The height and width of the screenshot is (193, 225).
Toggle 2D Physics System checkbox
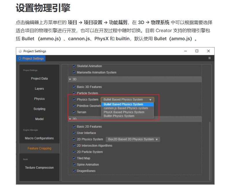tap(74, 139)
